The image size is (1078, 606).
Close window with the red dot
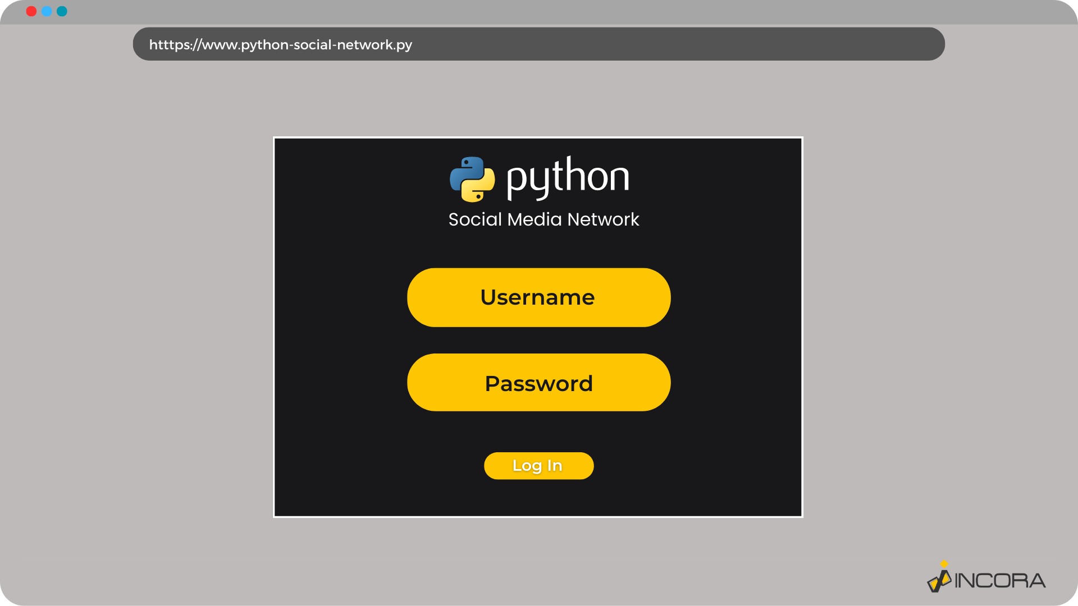(x=31, y=11)
